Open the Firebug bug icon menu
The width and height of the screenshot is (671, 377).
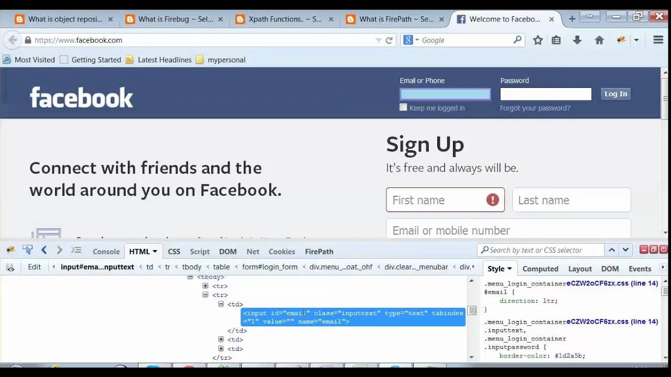(x=10, y=250)
